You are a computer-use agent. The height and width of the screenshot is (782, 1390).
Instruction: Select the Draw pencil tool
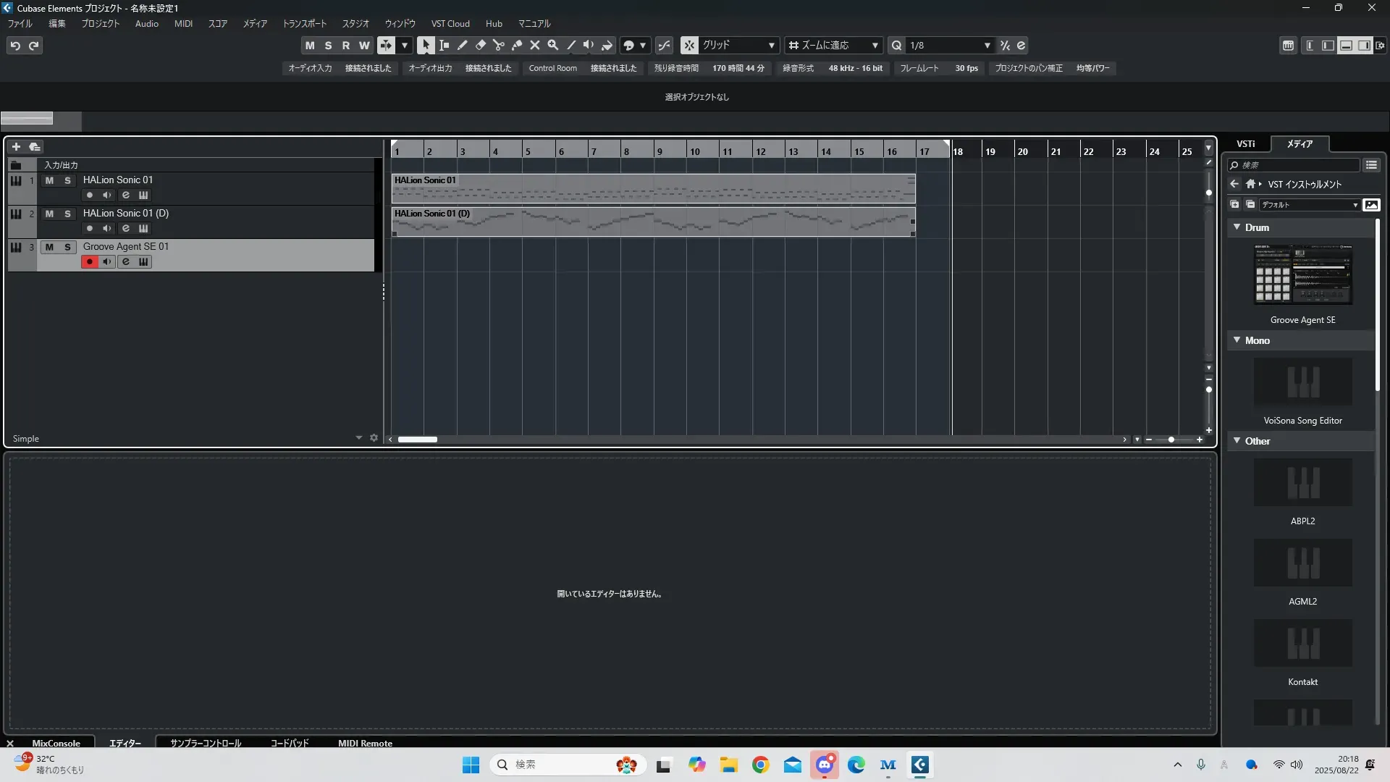463,45
